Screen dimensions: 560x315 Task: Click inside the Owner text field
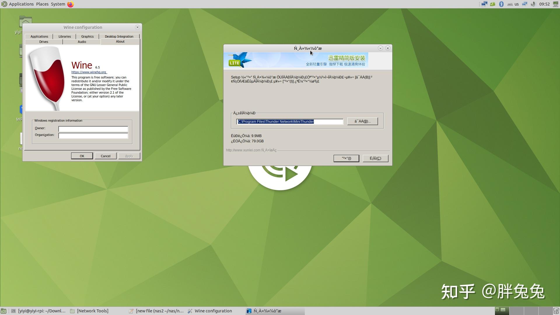[x=93, y=129]
